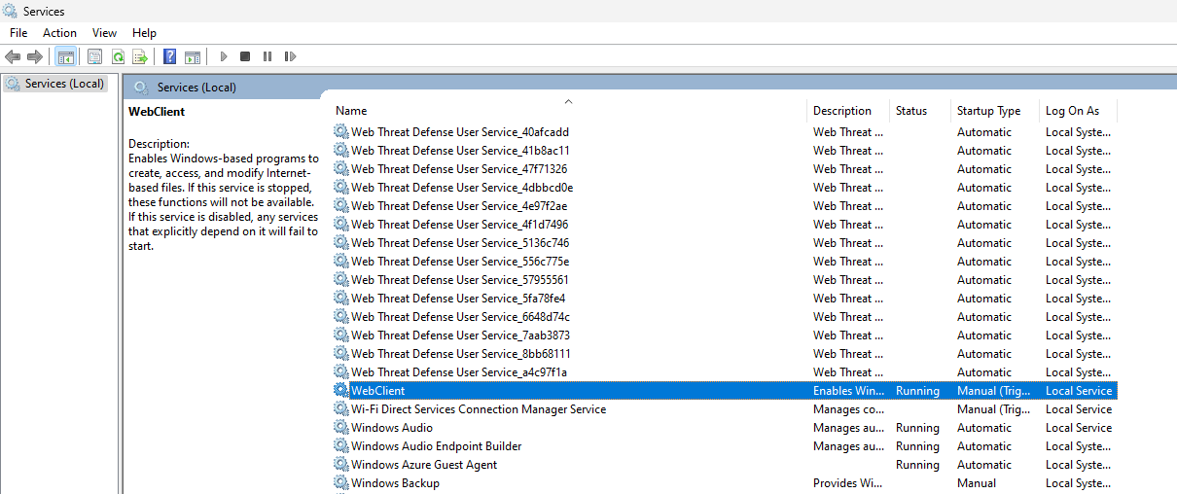Click gear icon of Web Threat Defense a4c97f1a

(340, 372)
